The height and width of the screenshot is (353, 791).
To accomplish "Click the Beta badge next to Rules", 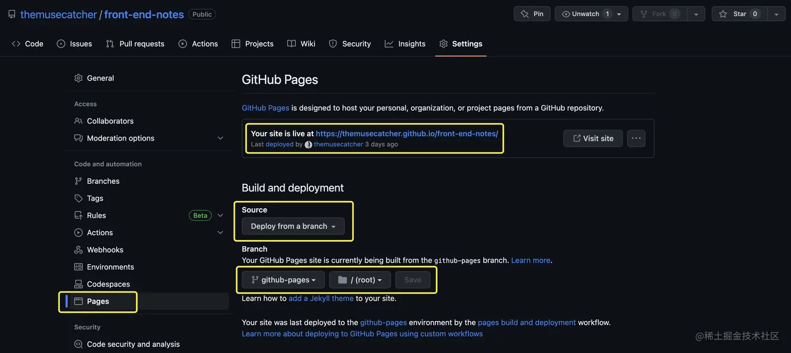I will [200, 216].
